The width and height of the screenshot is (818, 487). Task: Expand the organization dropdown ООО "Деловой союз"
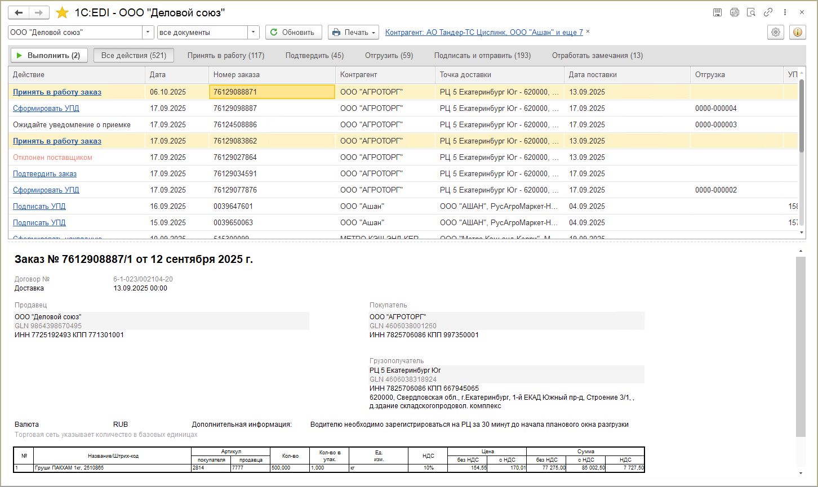tap(148, 32)
